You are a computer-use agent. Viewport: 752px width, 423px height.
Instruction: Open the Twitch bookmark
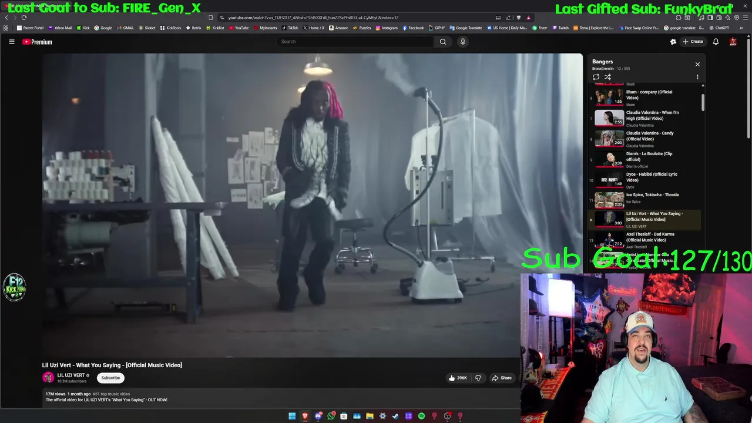pyautogui.click(x=560, y=28)
